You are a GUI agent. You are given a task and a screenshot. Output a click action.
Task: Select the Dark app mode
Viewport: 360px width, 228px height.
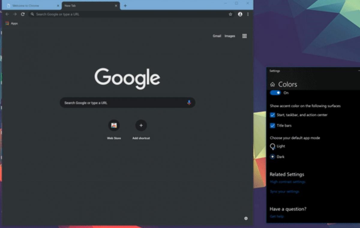pyautogui.click(x=272, y=157)
